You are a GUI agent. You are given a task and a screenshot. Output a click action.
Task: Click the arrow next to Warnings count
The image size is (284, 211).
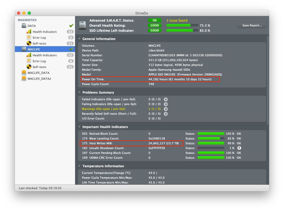(166, 109)
